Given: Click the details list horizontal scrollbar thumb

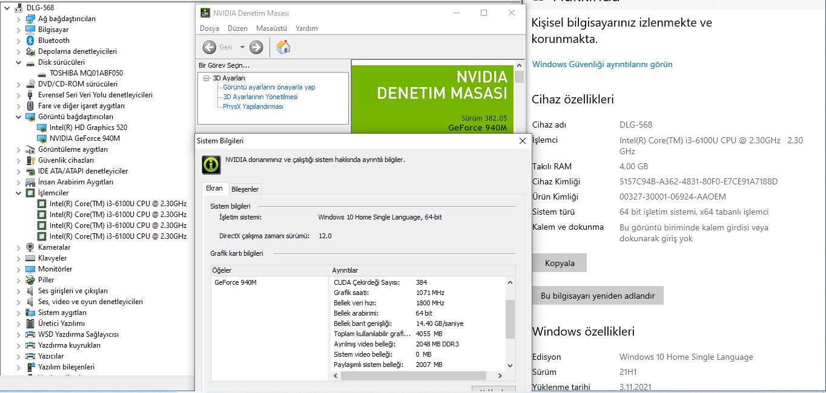Looking at the screenshot, I should click(x=414, y=375).
